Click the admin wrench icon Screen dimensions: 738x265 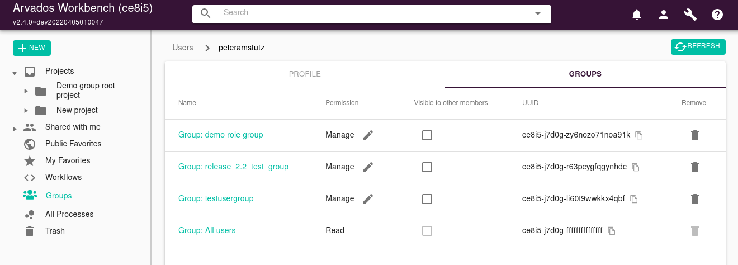point(690,15)
